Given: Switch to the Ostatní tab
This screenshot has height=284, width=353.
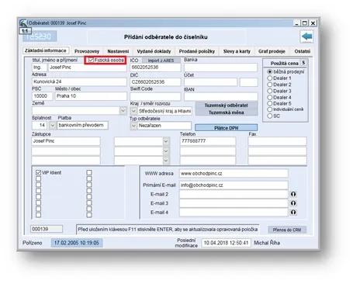Looking at the screenshot, I should coord(302,51).
